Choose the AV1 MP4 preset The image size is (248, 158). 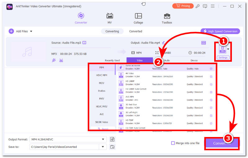pos(166,98)
